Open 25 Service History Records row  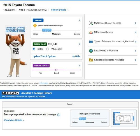[x=113, y=23]
